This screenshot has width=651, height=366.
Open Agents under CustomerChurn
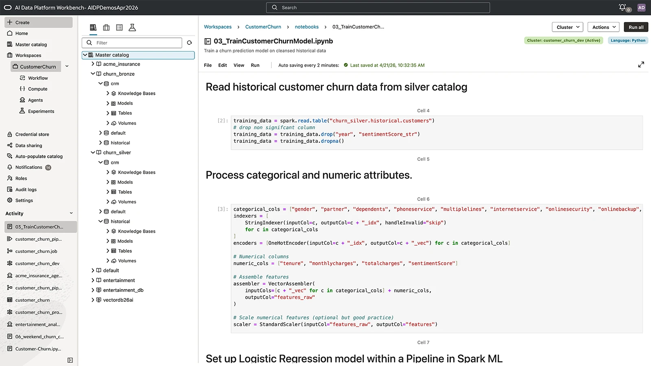pos(35,100)
